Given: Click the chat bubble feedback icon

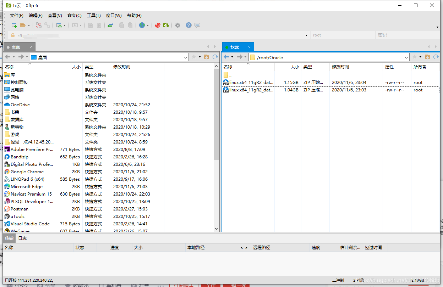Looking at the screenshot, I should [x=197, y=25].
